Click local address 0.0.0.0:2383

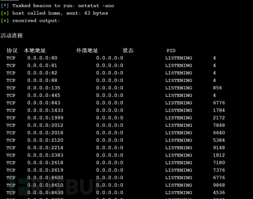[x=45, y=155]
